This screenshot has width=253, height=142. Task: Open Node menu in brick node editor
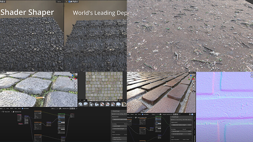140,114
